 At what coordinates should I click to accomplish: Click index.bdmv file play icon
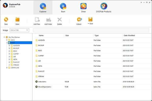(36, 82)
